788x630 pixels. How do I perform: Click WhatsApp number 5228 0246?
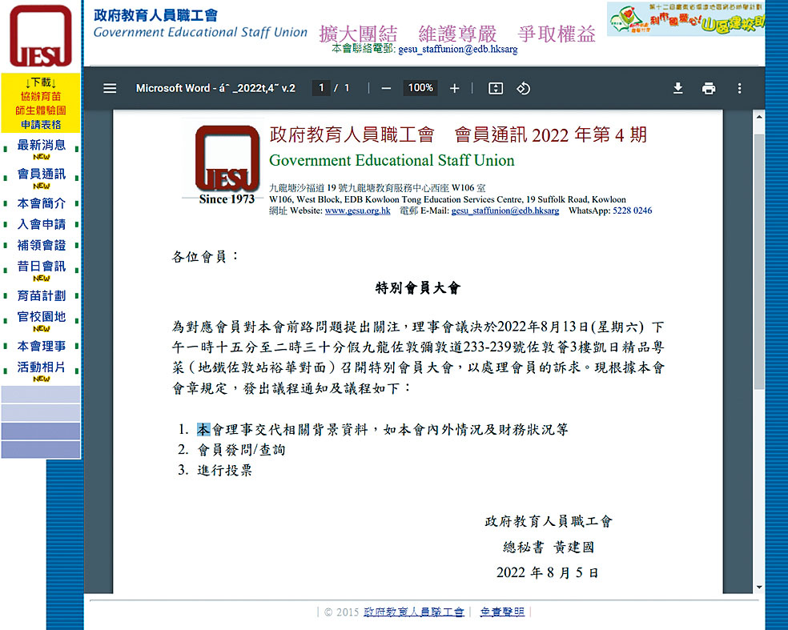coord(632,211)
